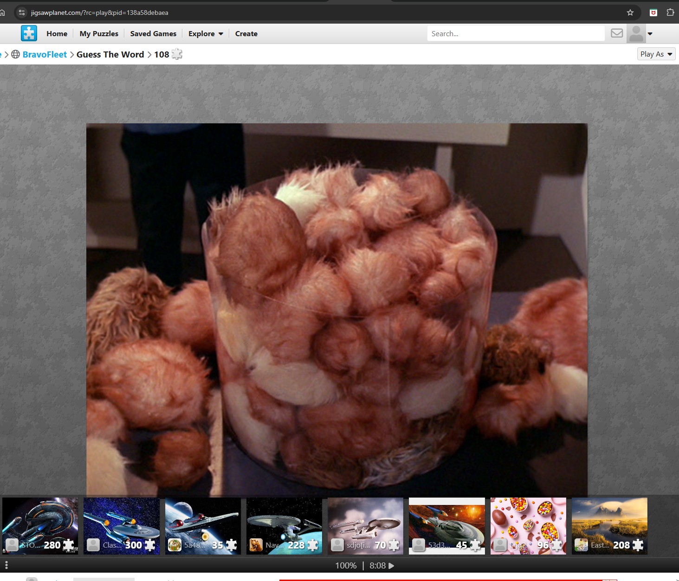Click the 100% zoom level indicator
679x581 pixels.
[346, 566]
